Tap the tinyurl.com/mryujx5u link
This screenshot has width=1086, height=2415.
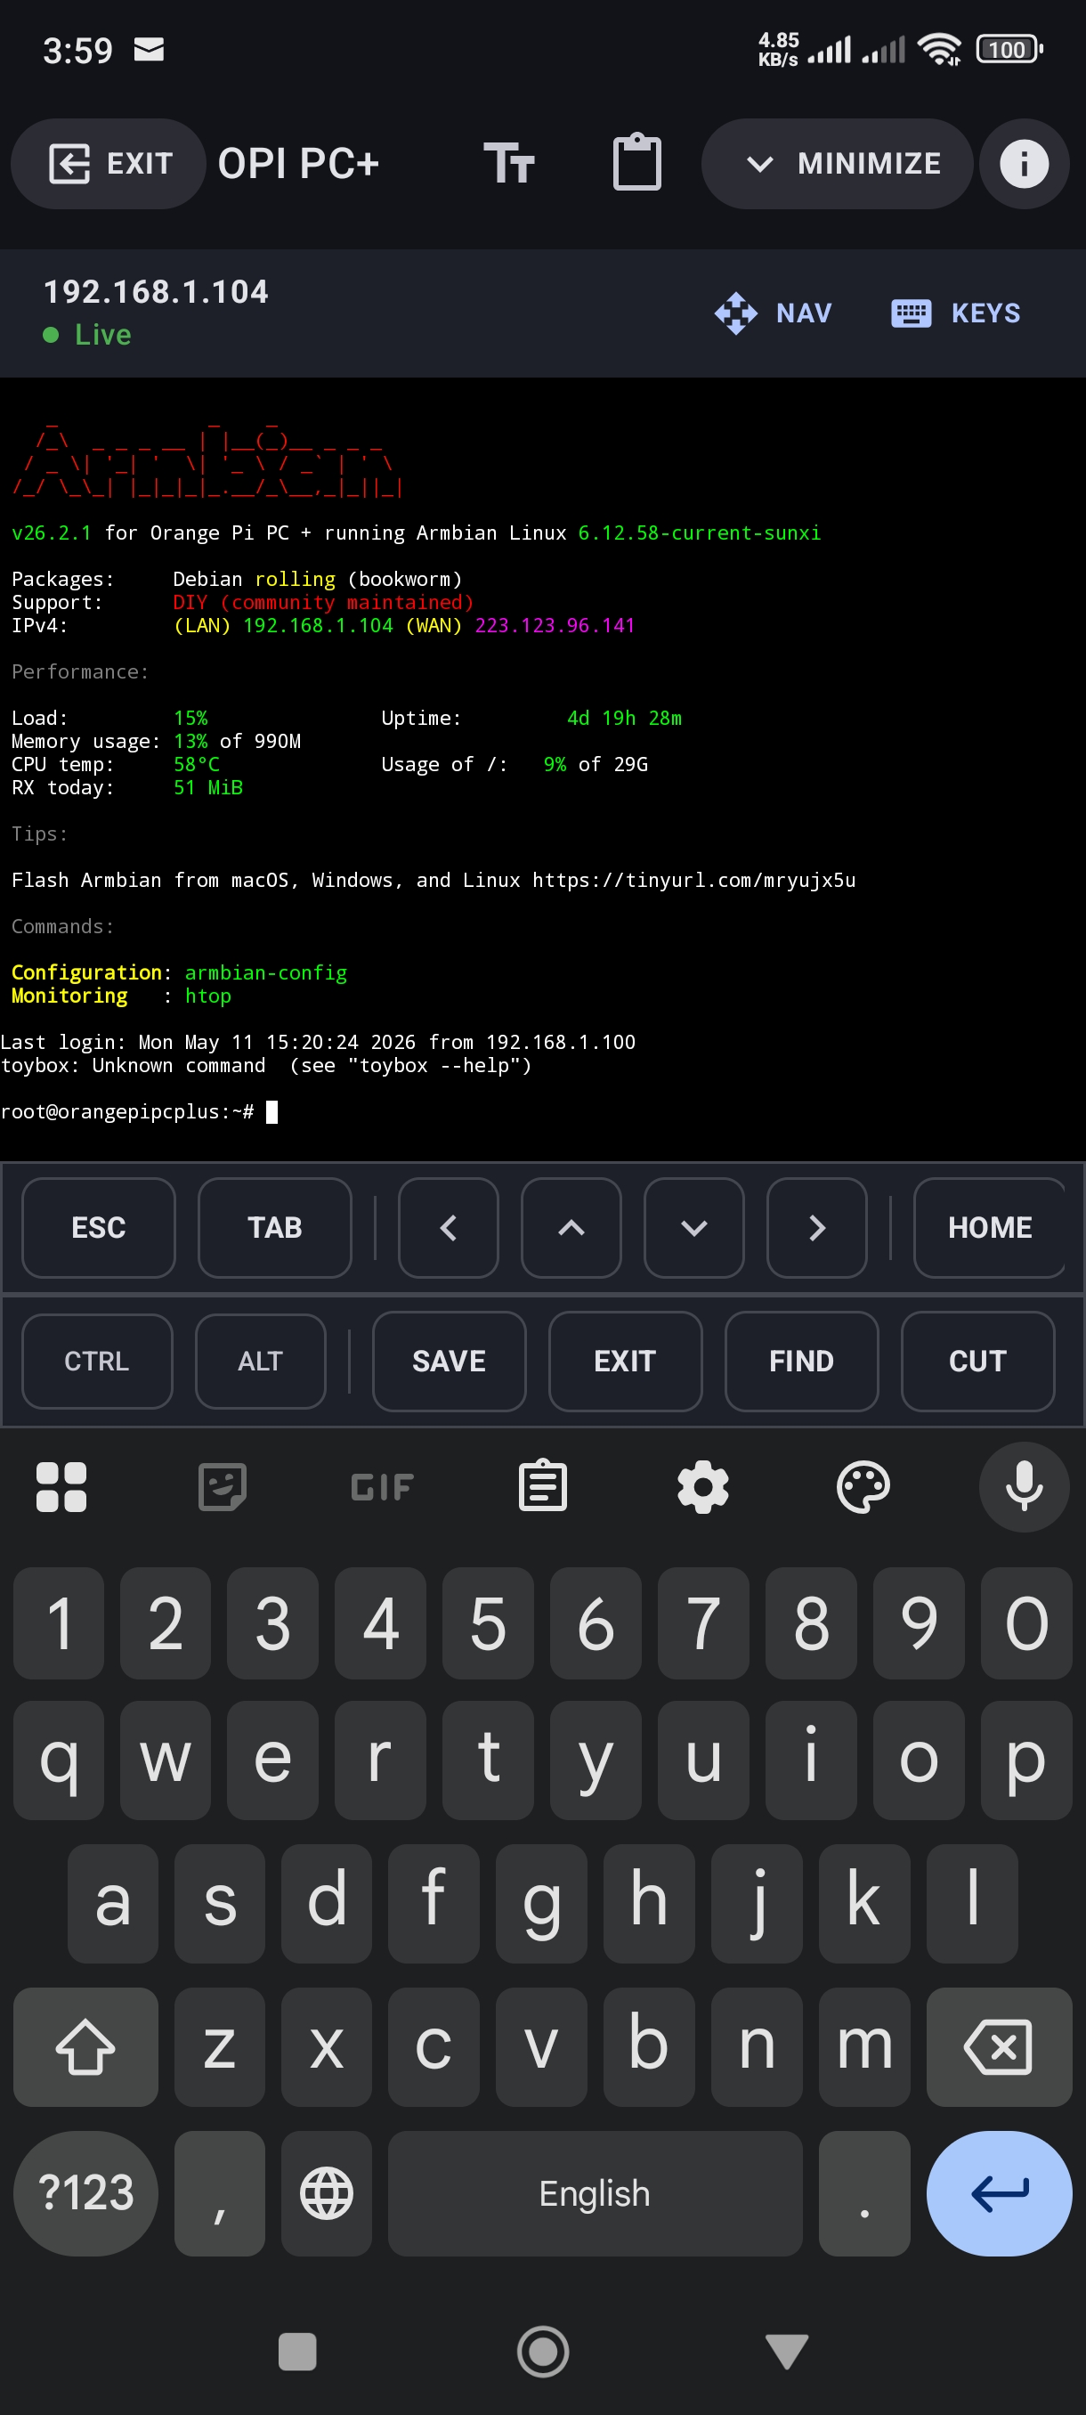[x=693, y=881]
